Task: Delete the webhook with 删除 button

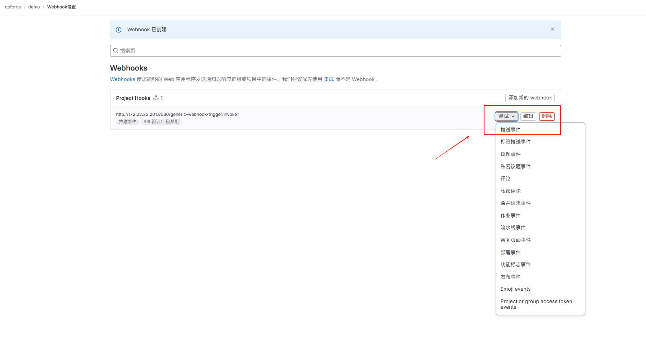Action: pos(546,116)
